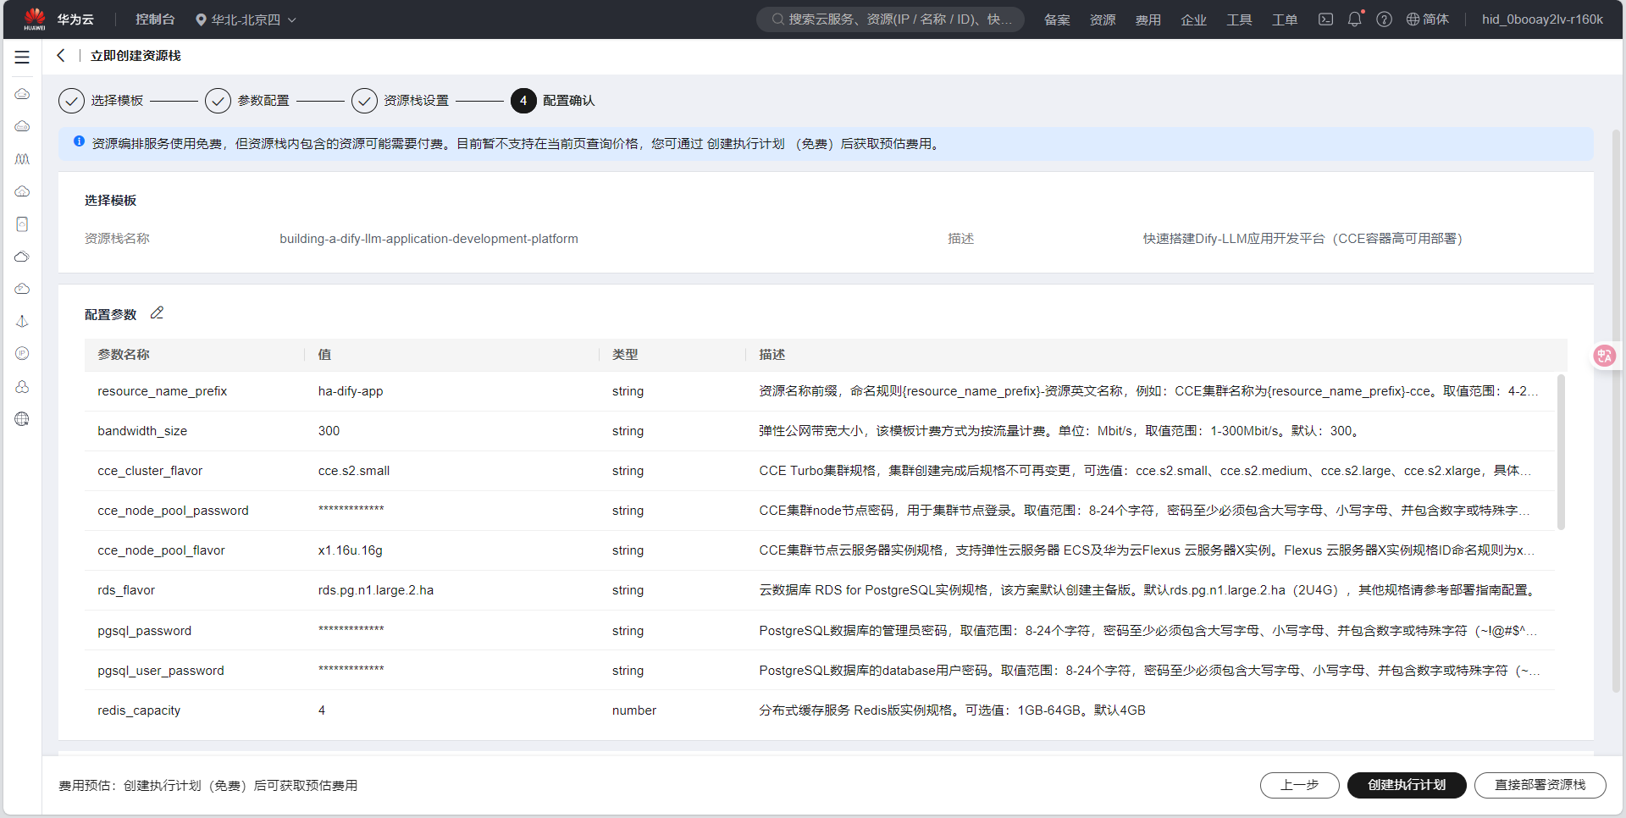Select the resource_name_prefix row name

pyautogui.click(x=163, y=391)
